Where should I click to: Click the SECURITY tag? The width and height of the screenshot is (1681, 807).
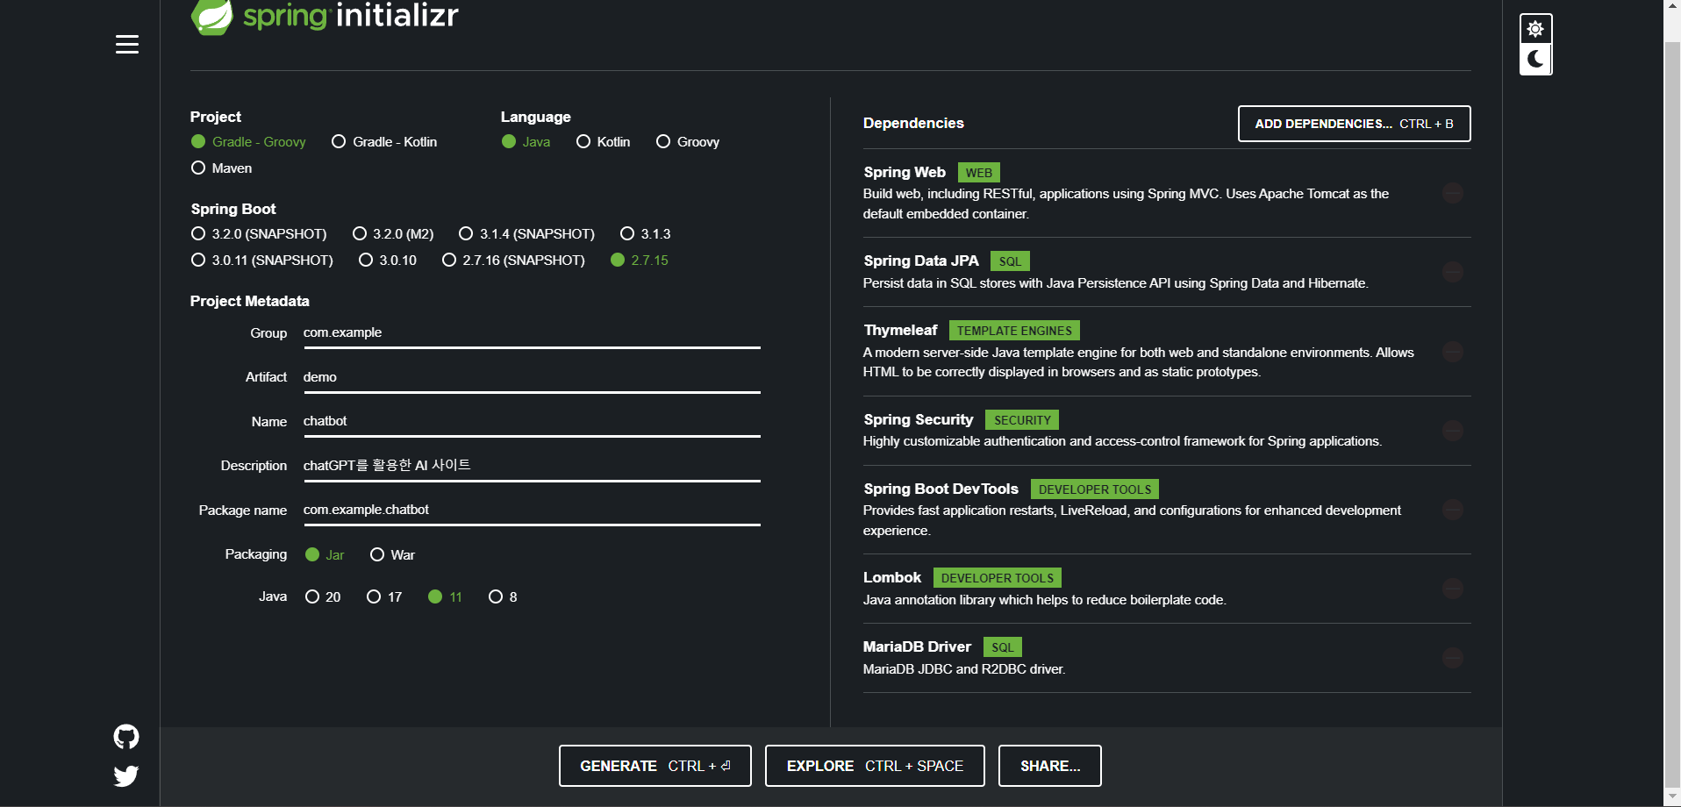1022,420
